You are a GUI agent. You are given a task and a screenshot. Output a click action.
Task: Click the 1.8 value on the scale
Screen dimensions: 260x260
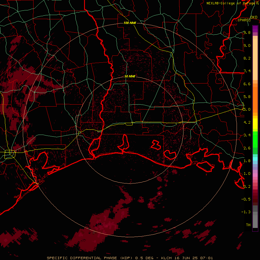247,161
